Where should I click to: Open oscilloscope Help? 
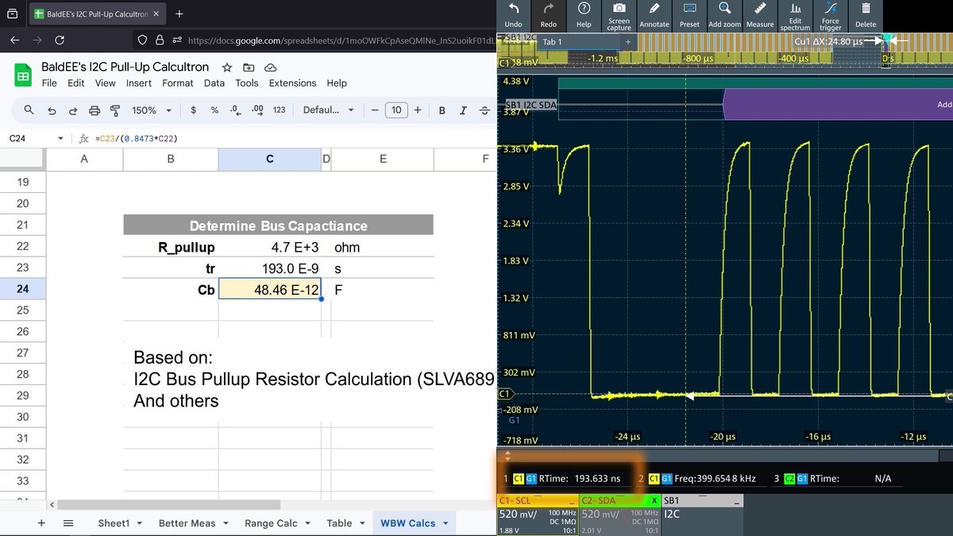pyautogui.click(x=584, y=14)
